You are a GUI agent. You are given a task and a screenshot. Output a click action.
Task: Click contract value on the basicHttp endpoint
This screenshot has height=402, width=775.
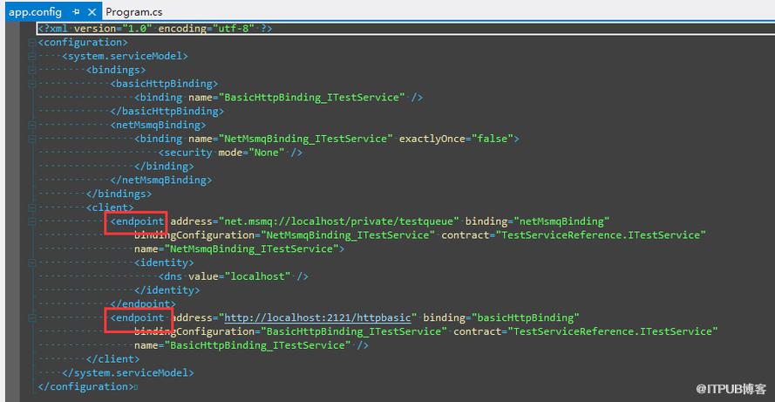tap(613, 331)
